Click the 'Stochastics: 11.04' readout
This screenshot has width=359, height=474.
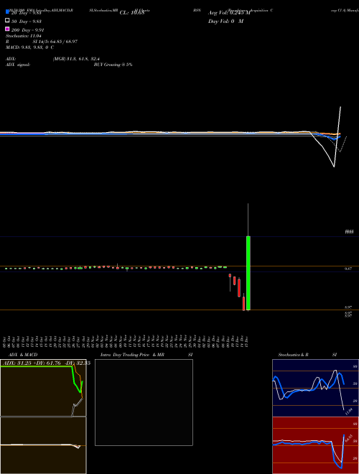[x=24, y=36]
